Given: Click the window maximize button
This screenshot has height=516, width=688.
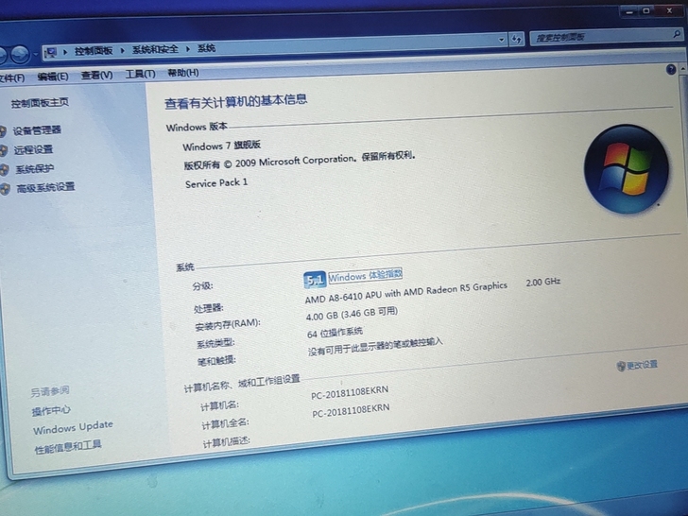Looking at the screenshot, I should (x=646, y=11).
